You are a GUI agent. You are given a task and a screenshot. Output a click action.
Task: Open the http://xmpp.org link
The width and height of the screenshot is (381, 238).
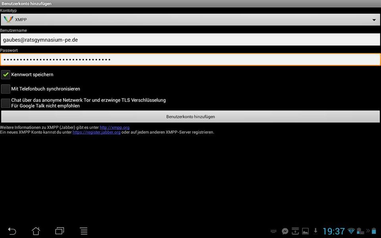114,127
